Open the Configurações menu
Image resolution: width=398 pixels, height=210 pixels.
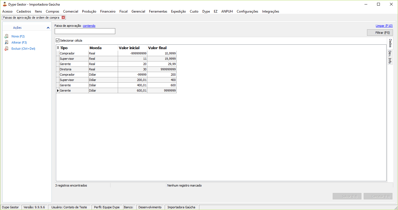(x=247, y=11)
